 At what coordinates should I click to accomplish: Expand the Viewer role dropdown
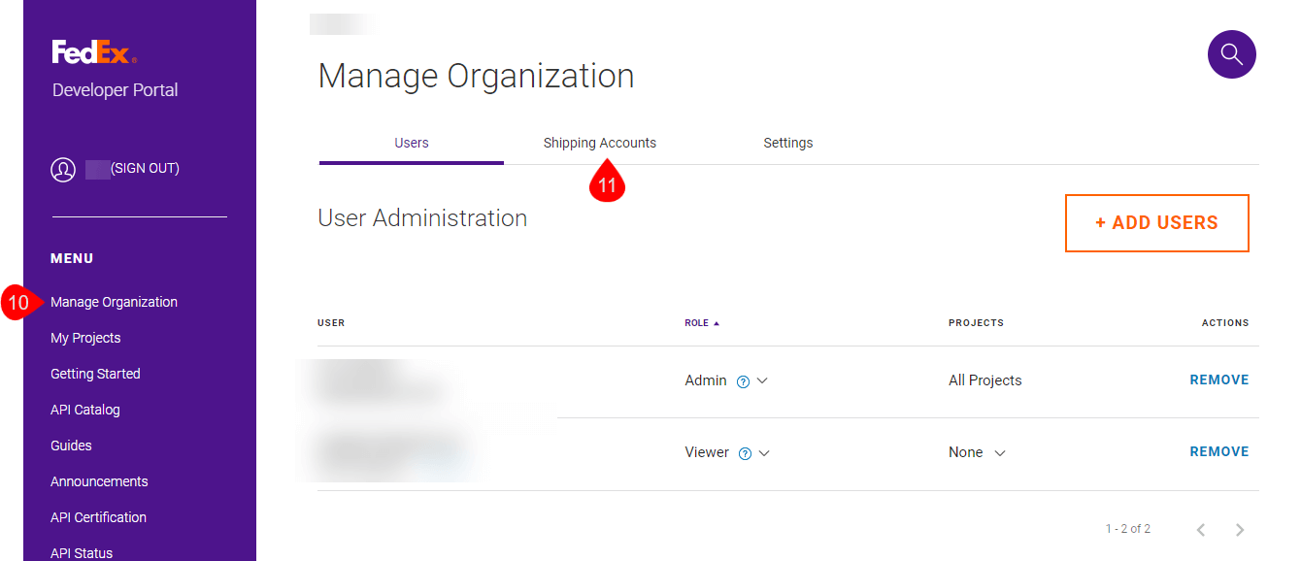[x=764, y=452]
